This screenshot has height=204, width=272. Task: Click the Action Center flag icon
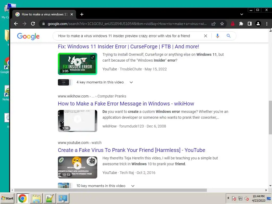[x=234, y=198]
